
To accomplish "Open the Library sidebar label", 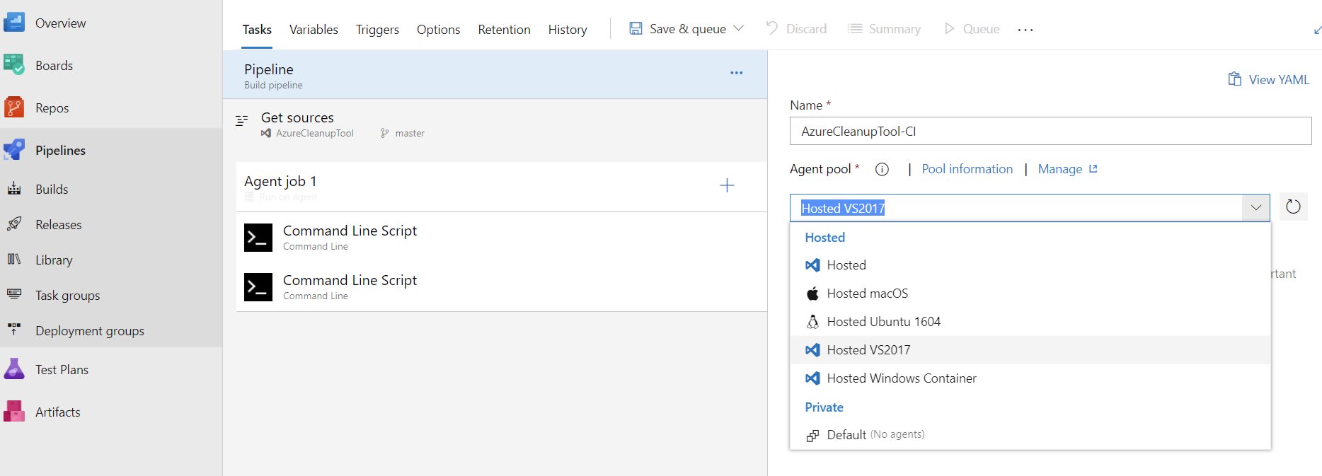I will pos(54,260).
